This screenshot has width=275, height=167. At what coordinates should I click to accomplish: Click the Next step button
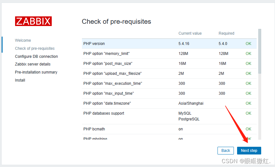(249, 150)
